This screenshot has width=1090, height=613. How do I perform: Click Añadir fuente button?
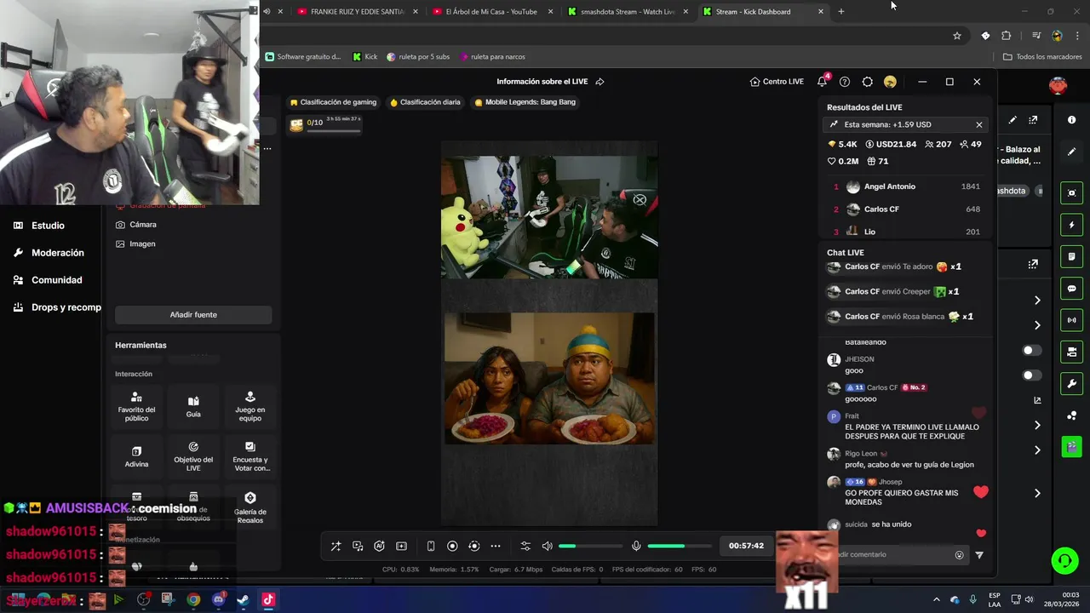point(193,315)
